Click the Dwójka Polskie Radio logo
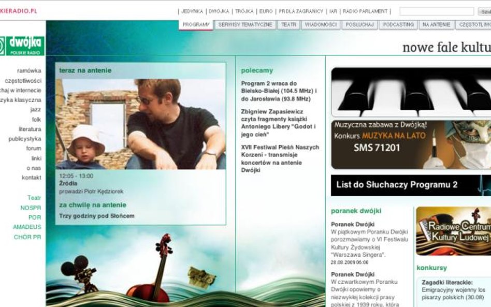Viewport: 491px width, 307px height. (x=22, y=46)
